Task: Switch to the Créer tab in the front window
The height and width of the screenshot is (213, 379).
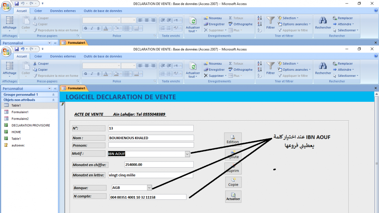Action: coord(38,56)
